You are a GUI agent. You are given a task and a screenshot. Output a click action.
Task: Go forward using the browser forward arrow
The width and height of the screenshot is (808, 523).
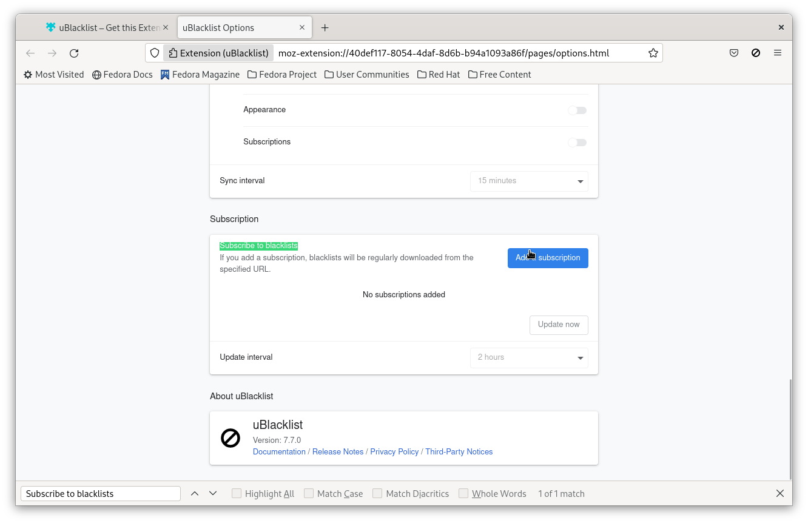click(52, 53)
